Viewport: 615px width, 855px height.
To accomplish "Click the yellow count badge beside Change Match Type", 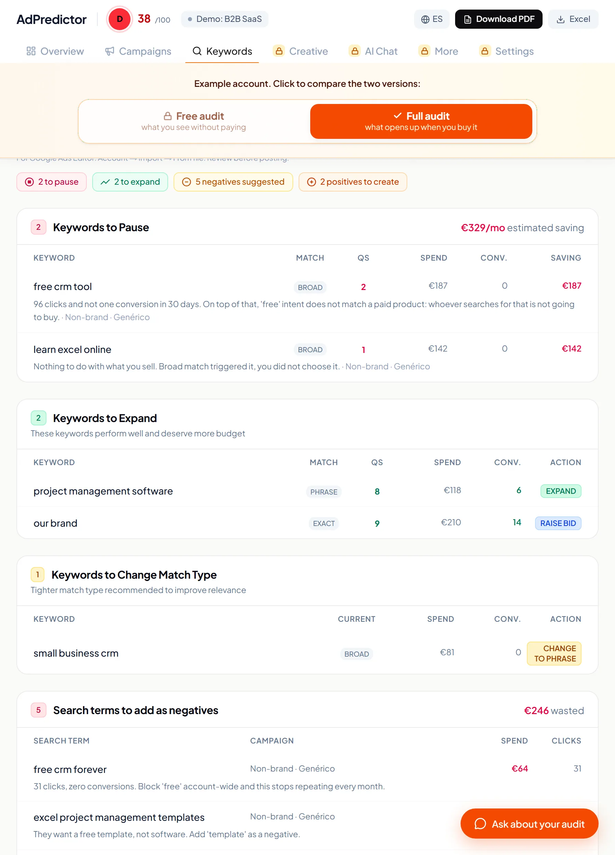I will (x=38, y=574).
